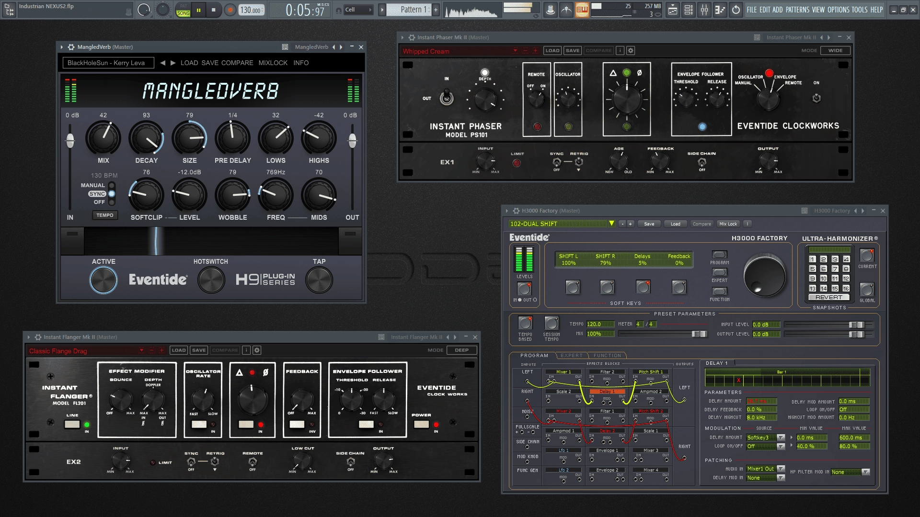This screenshot has width=920, height=517.
Task: Select MANUAL tempo mode in MangledVerb
Action: point(112,185)
